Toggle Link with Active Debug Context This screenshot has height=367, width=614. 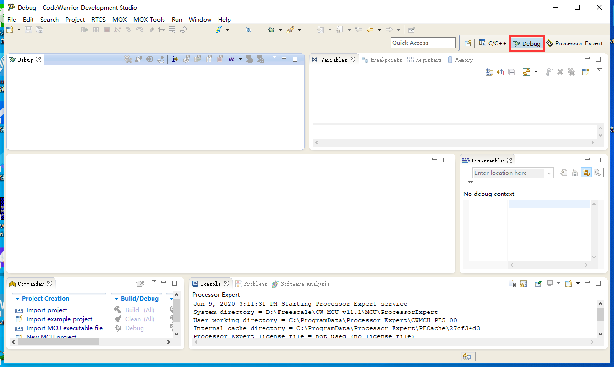[x=586, y=173]
